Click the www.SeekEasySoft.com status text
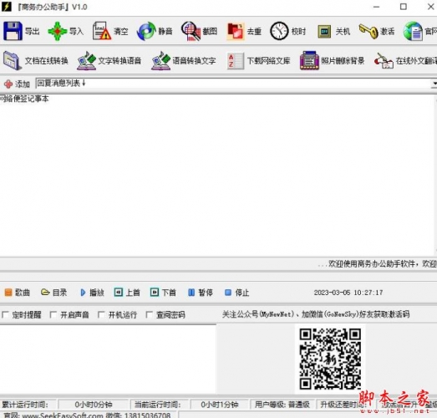The width and height of the screenshot is (437, 418). coord(63,415)
